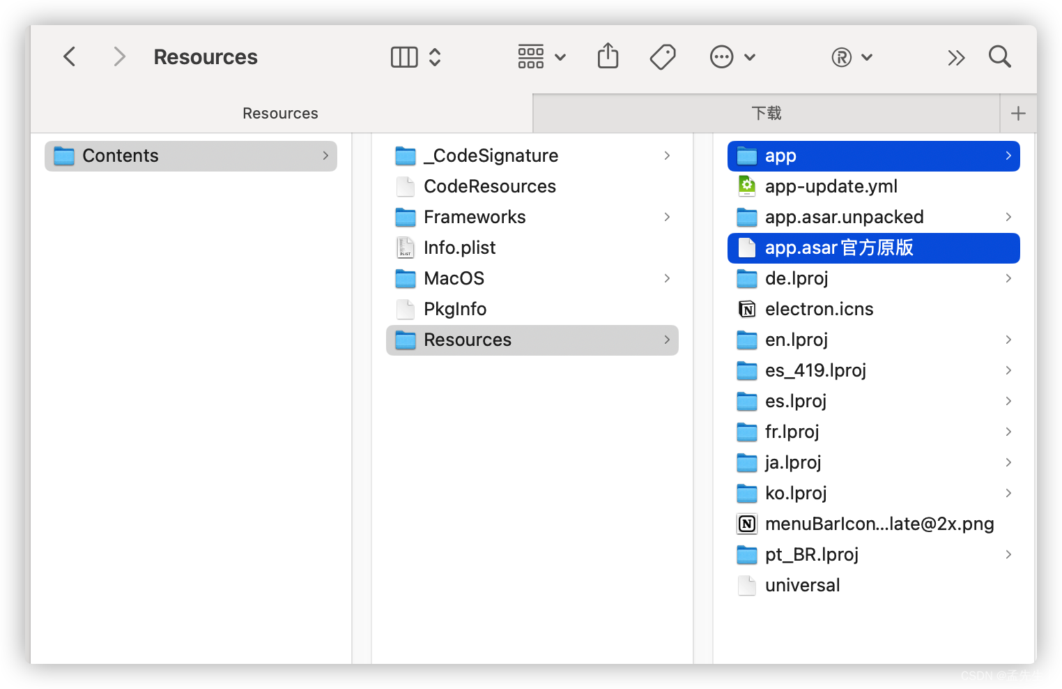Switch to the 下载 tab
The height and width of the screenshot is (689, 1062).
(766, 113)
